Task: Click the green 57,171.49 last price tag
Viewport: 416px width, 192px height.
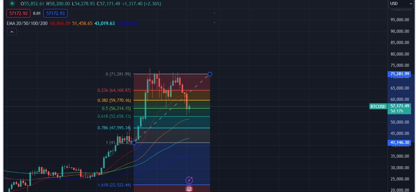Action: (x=400, y=106)
